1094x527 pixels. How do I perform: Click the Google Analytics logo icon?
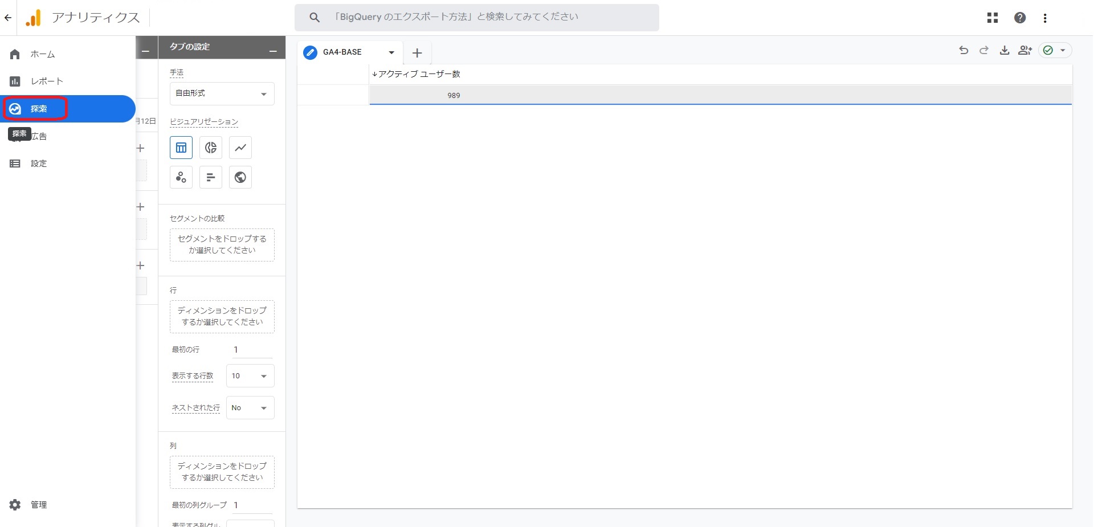(x=34, y=18)
